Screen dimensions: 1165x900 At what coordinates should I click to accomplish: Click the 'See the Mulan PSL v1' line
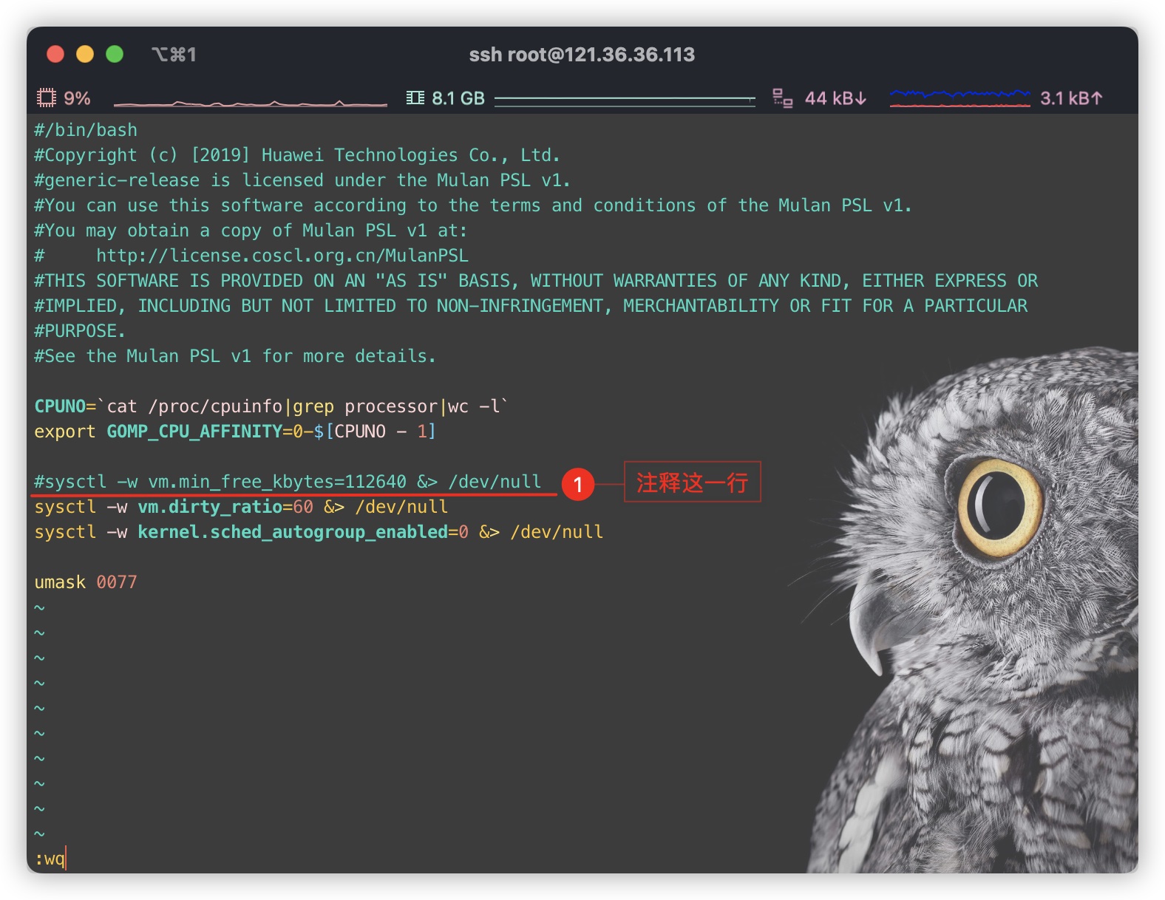click(x=235, y=356)
